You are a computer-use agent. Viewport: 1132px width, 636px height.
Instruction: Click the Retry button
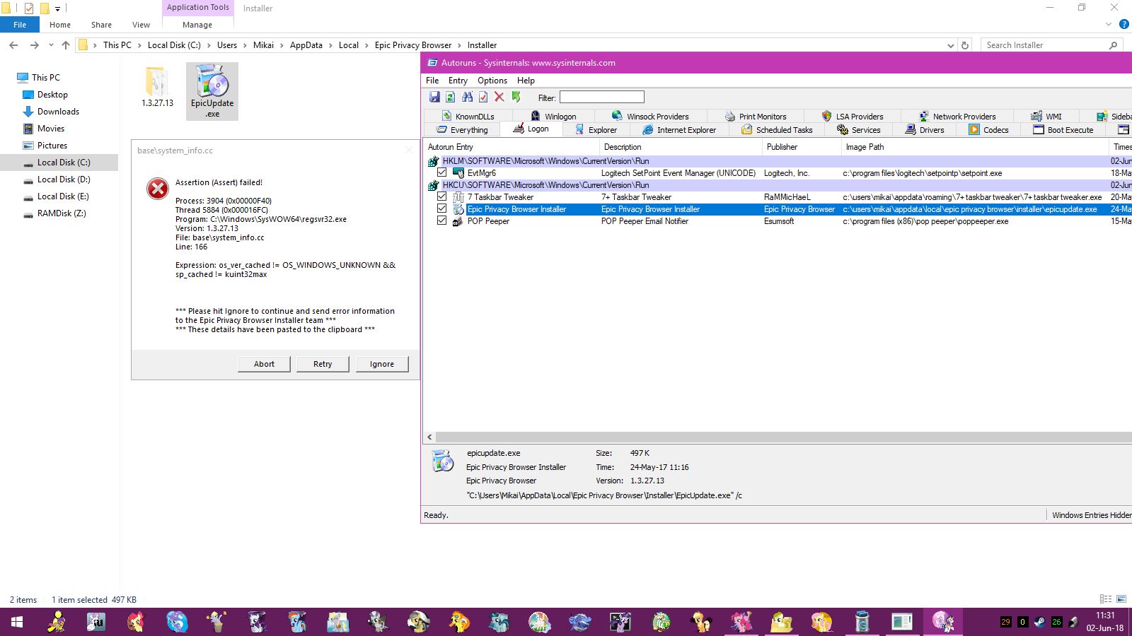(323, 364)
